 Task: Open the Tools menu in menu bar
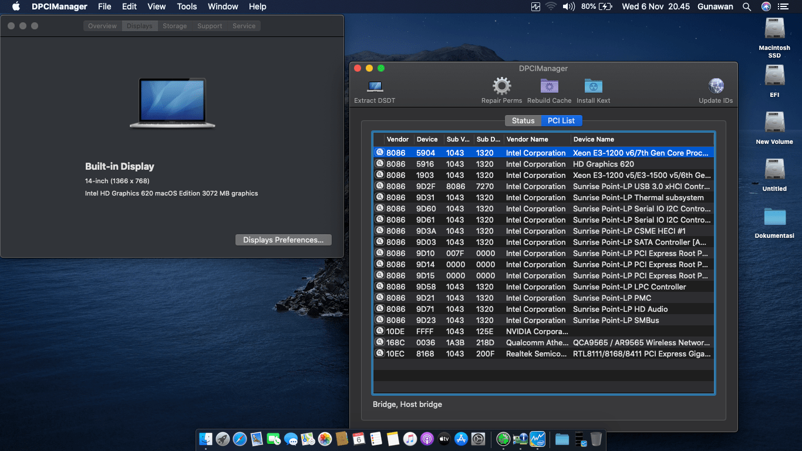[x=187, y=6]
